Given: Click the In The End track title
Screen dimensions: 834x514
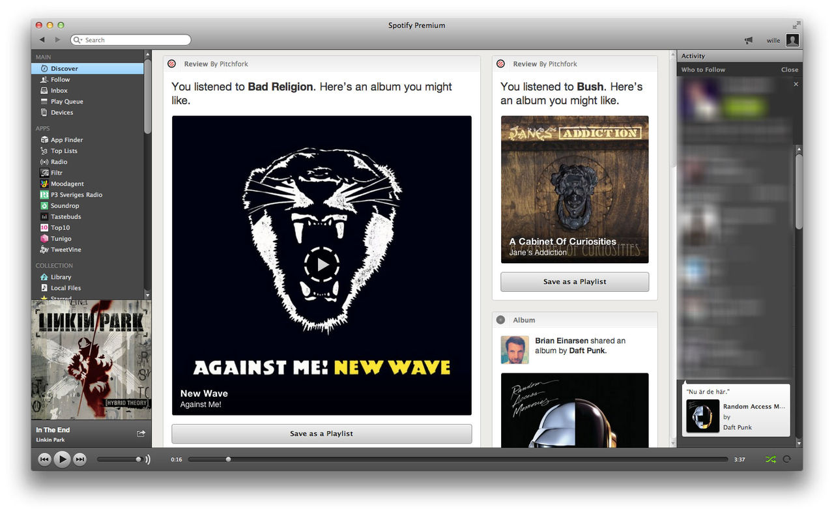Looking at the screenshot, I should [53, 430].
